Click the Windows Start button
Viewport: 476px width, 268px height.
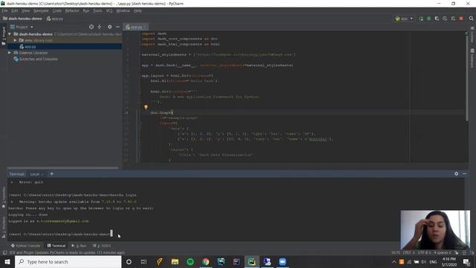click(x=7, y=261)
